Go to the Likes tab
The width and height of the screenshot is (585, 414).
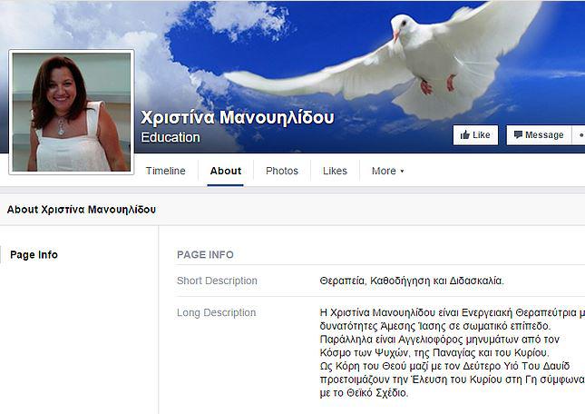click(335, 171)
